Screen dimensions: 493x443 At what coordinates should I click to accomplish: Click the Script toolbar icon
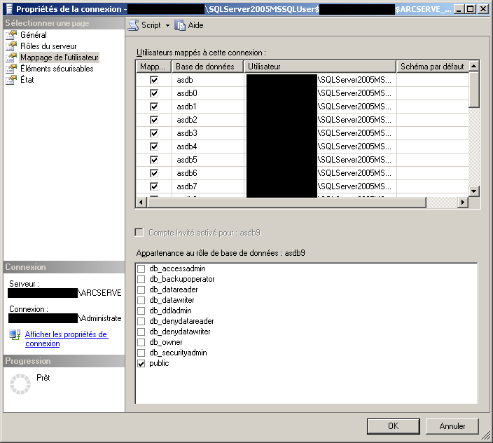click(133, 25)
